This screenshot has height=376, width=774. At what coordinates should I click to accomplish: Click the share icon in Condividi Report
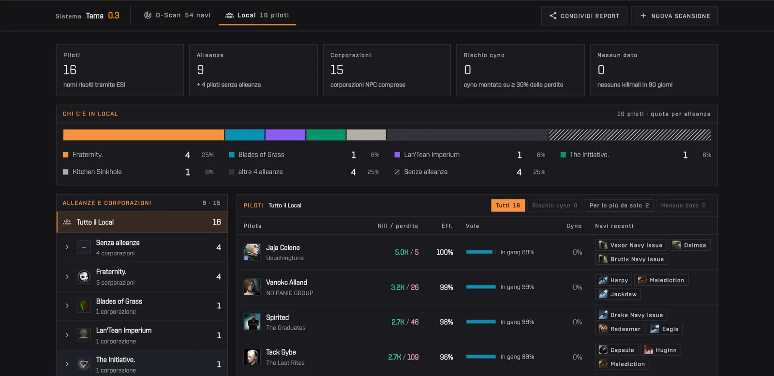553,15
